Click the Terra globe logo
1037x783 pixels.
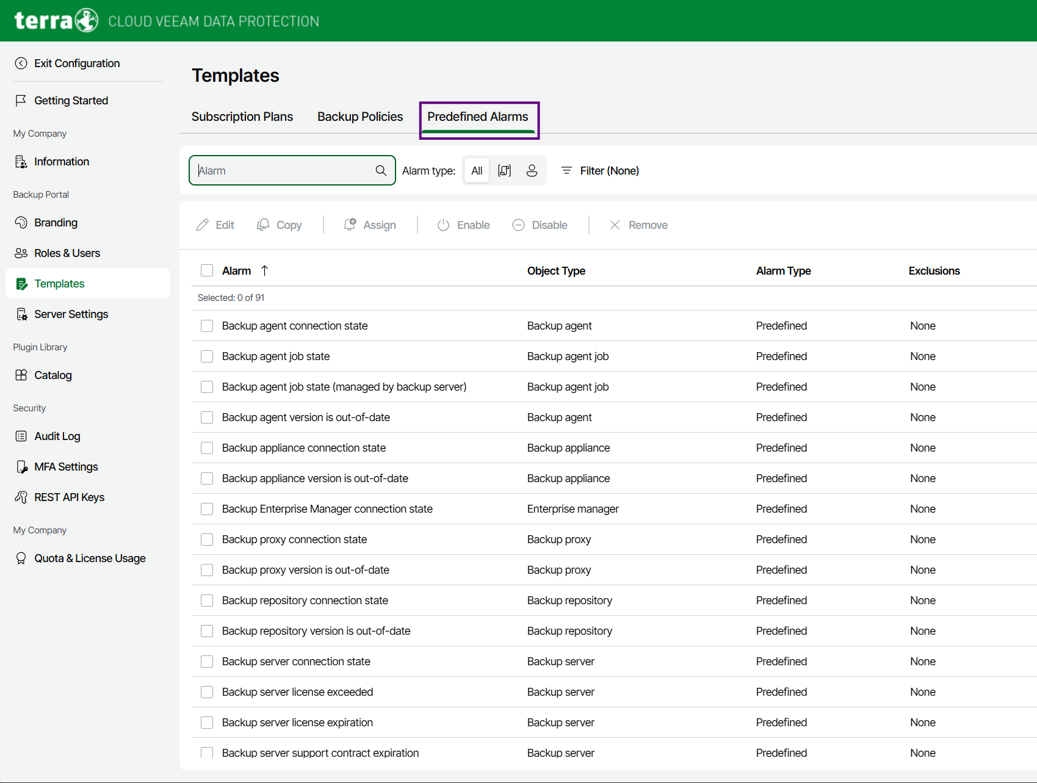click(x=87, y=21)
